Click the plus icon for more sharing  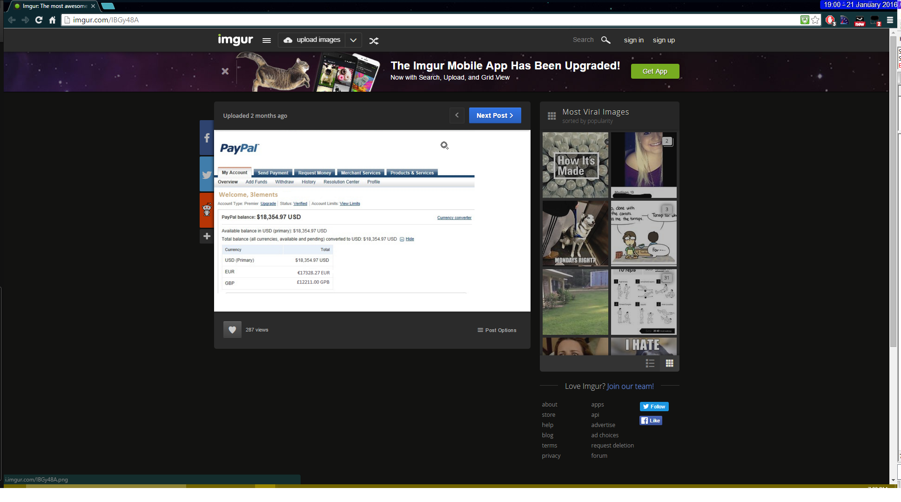pos(207,236)
